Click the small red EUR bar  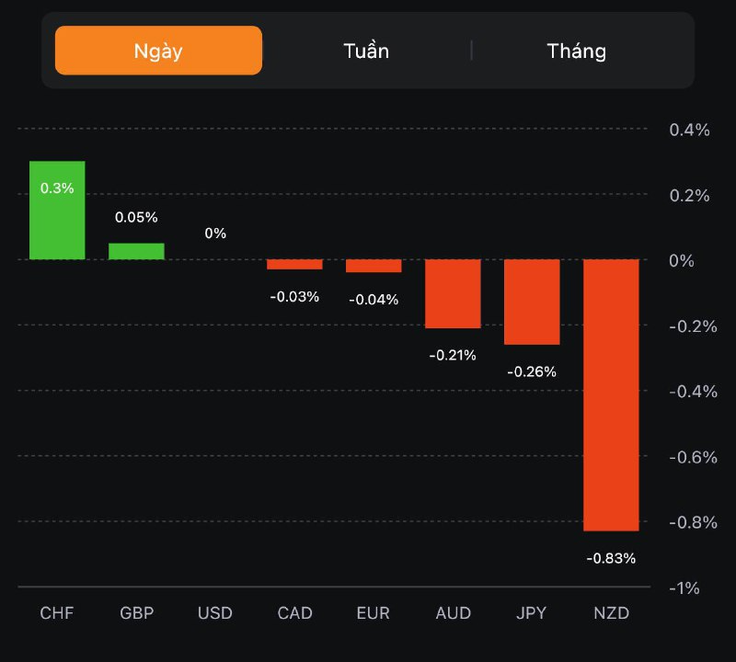pyautogui.click(x=374, y=266)
